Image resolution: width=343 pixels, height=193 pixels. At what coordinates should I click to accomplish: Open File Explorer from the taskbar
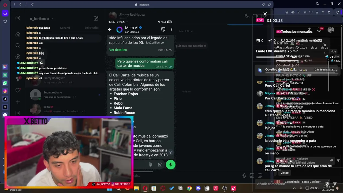[136, 188]
